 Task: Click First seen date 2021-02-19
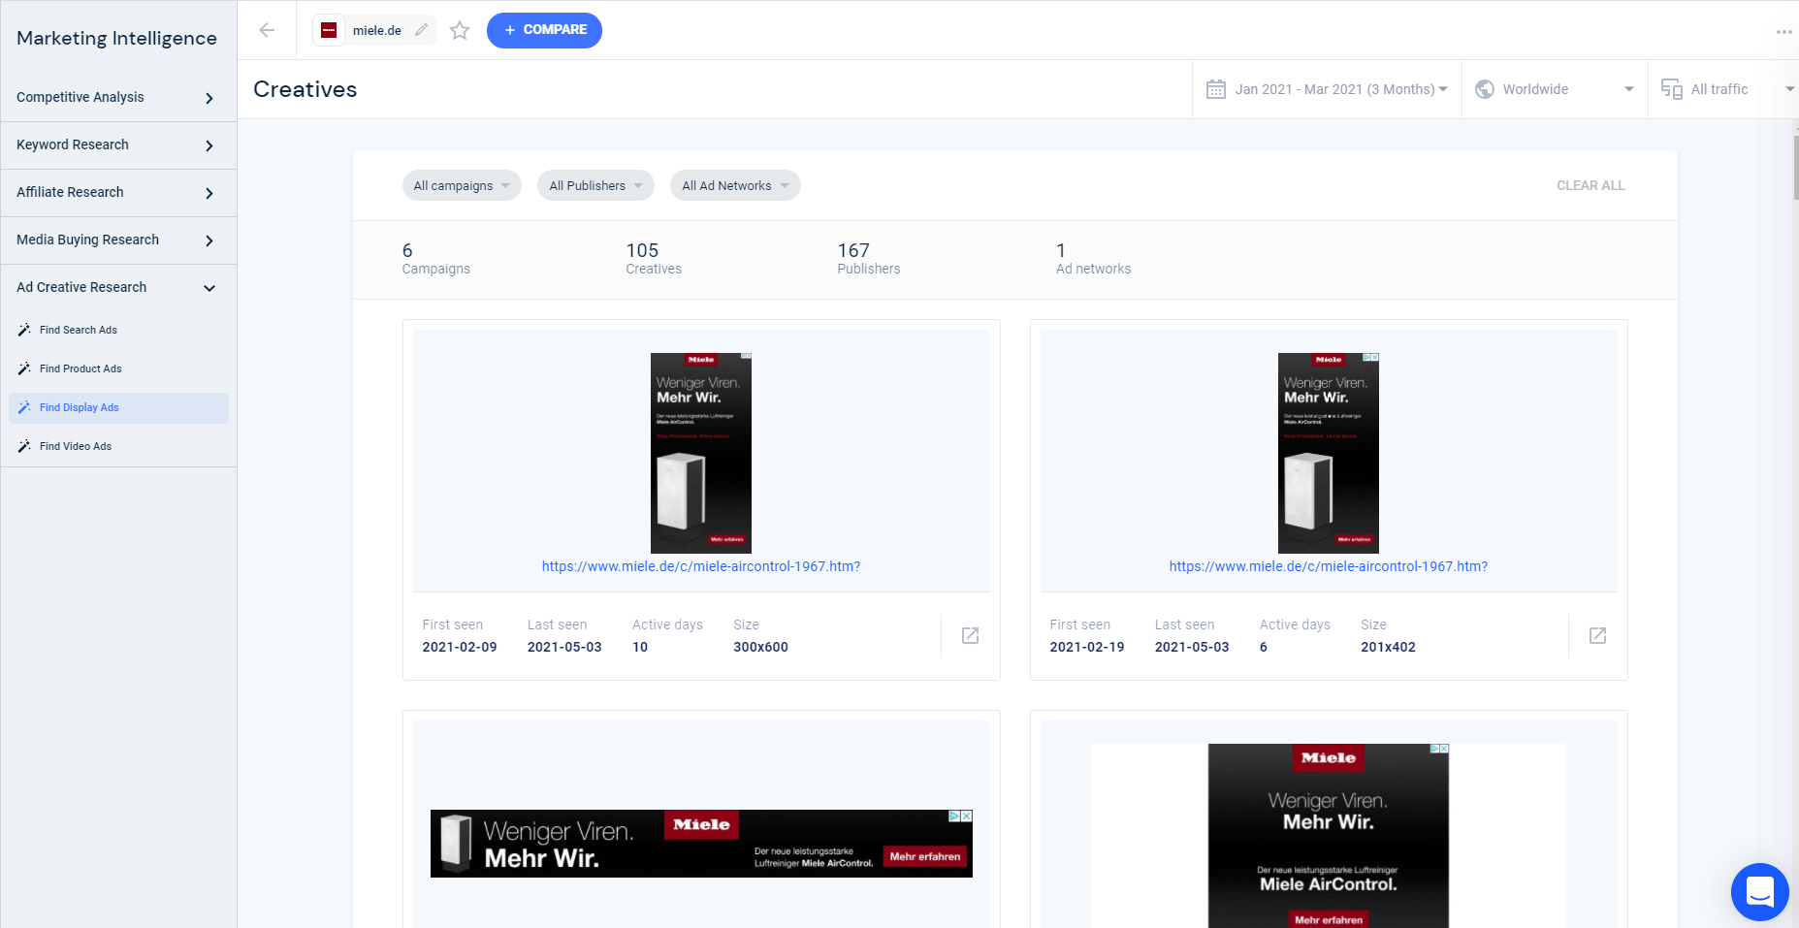click(x=1087, y=647)
